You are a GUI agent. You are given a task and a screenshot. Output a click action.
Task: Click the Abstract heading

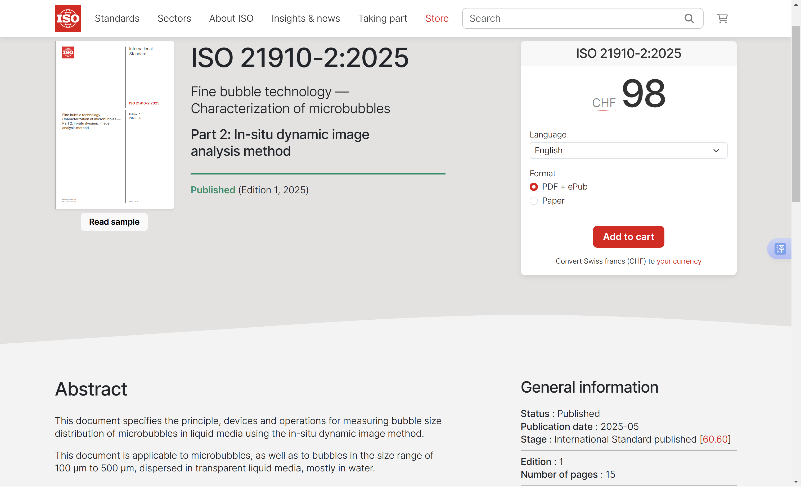pyautogui.click(x=91, y=389)
